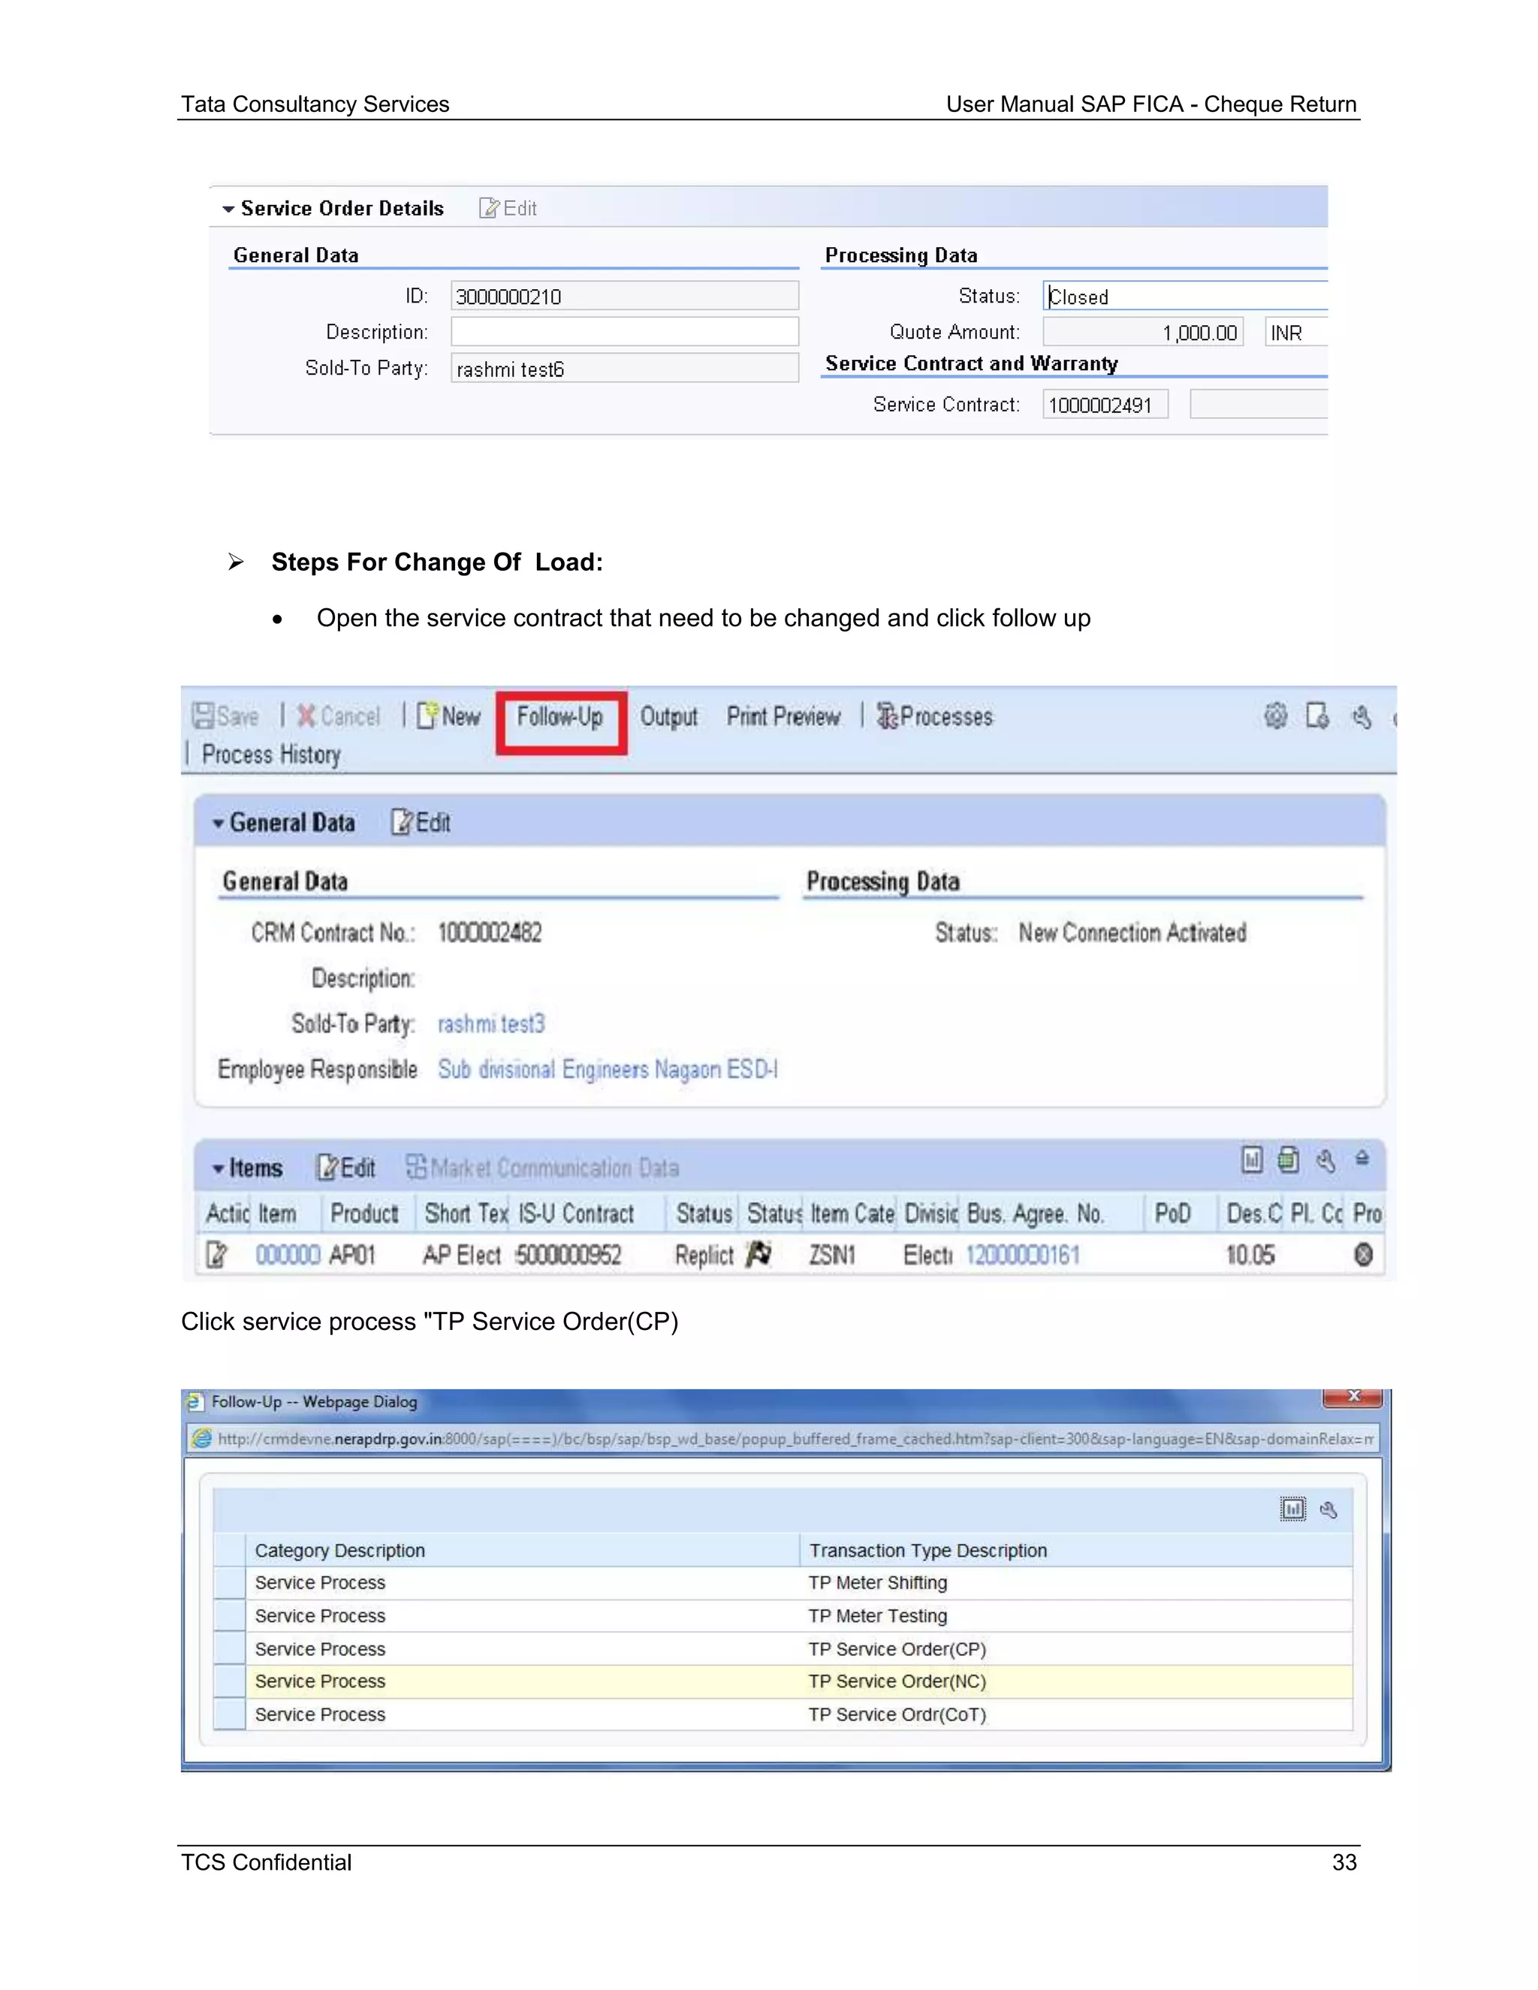Image resolution: width=1538 pixels, height=1990 pixels.
Task: Click the Quote Amount field 1,000.00
Action: click(x=1142, y=332)
